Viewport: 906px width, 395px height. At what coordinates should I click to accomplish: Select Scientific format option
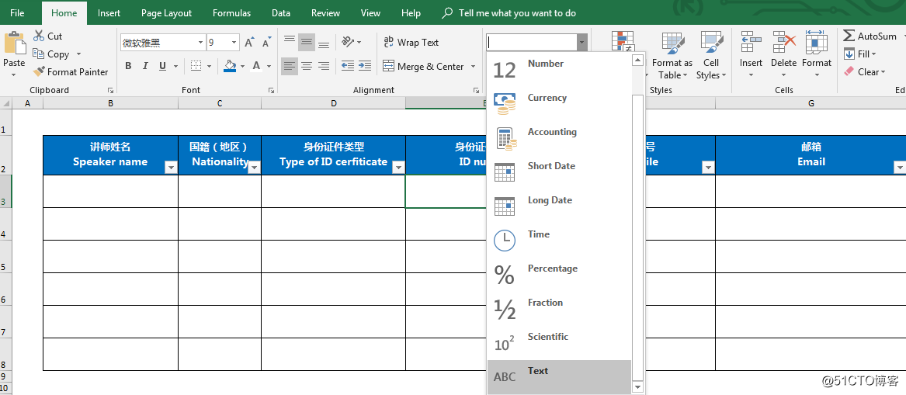point(559,342)
